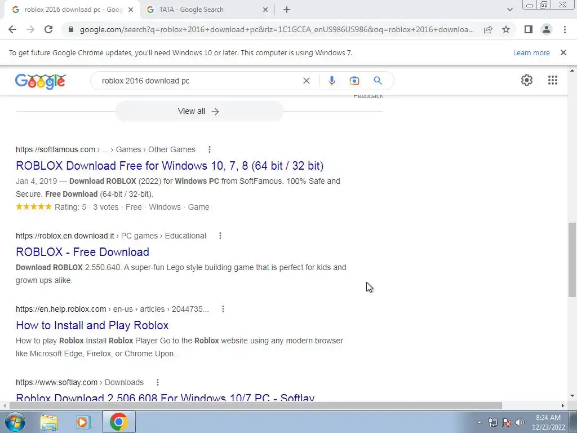
Task: Open the Google apps grid
Action: pos(552,80)
